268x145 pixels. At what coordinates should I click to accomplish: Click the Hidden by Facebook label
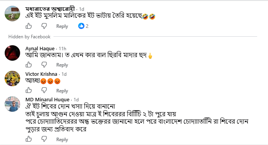click(29, 37)
